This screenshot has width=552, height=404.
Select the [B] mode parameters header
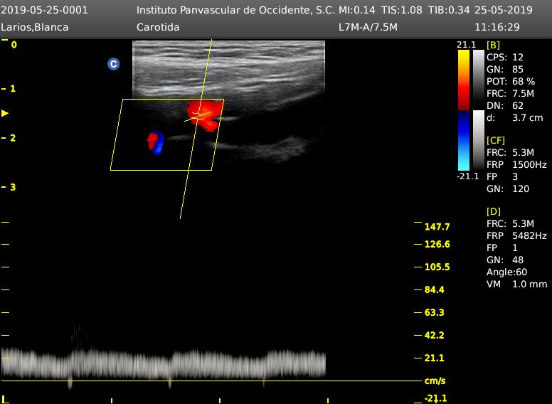(x=493, y=45)
